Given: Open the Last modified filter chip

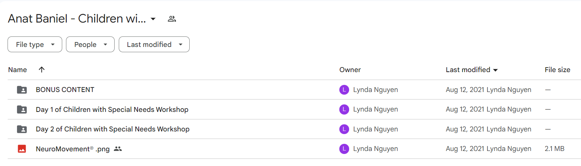Looking at the screenshot, I should (154, 44).
